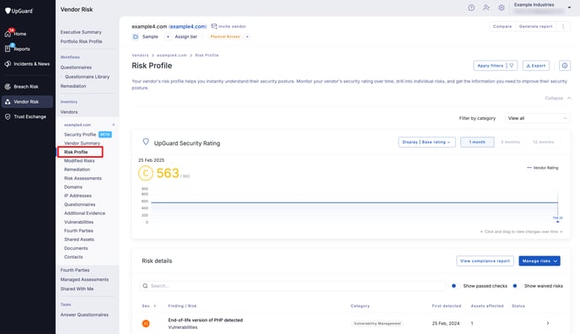Viewport: 580px width, 334px height.
Task: Select the 1 month time range tab
Action: point(477,142)
